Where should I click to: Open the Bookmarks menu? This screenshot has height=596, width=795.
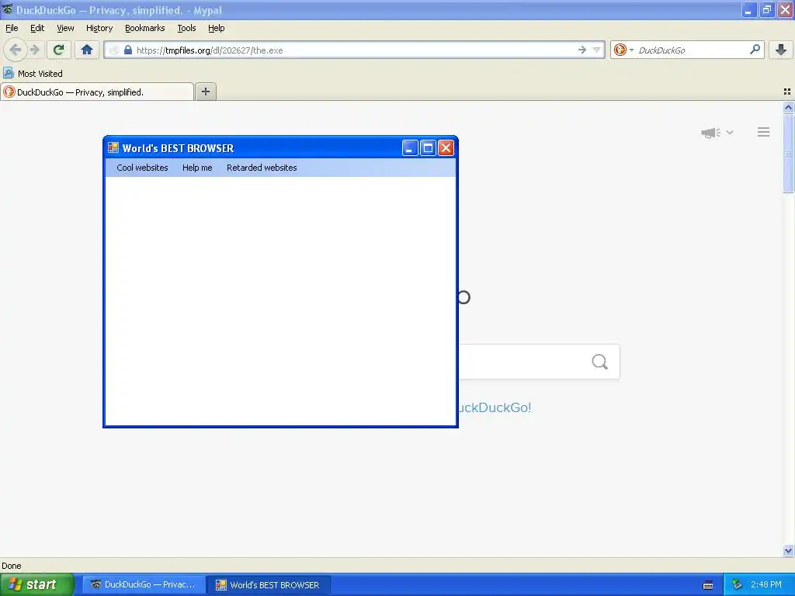145,29
